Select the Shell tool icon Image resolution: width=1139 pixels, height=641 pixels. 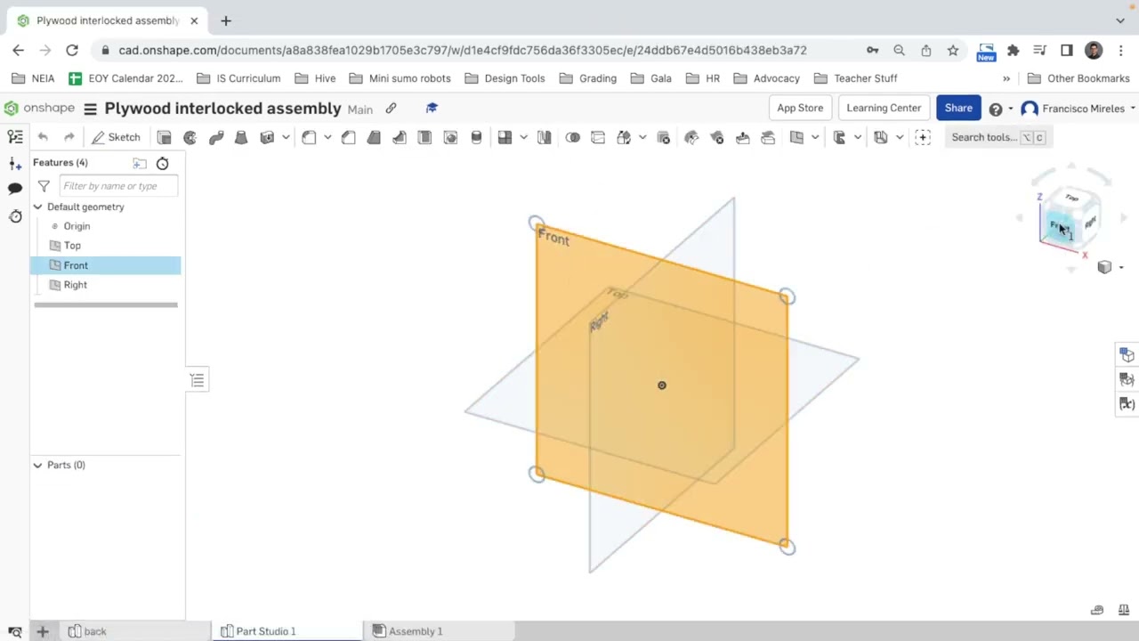424,137
